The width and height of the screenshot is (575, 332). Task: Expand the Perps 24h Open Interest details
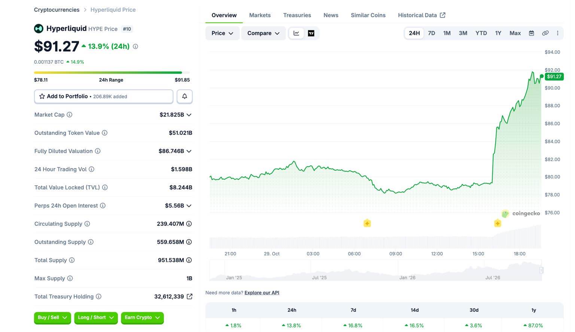click(x=189, y=206)
